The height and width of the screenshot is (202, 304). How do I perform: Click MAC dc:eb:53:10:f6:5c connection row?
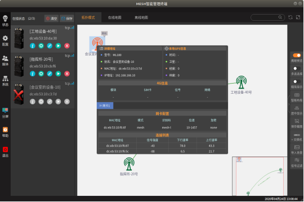click(162, 151)
